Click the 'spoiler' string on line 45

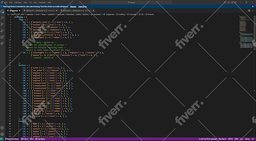click(x=37, y=129)
